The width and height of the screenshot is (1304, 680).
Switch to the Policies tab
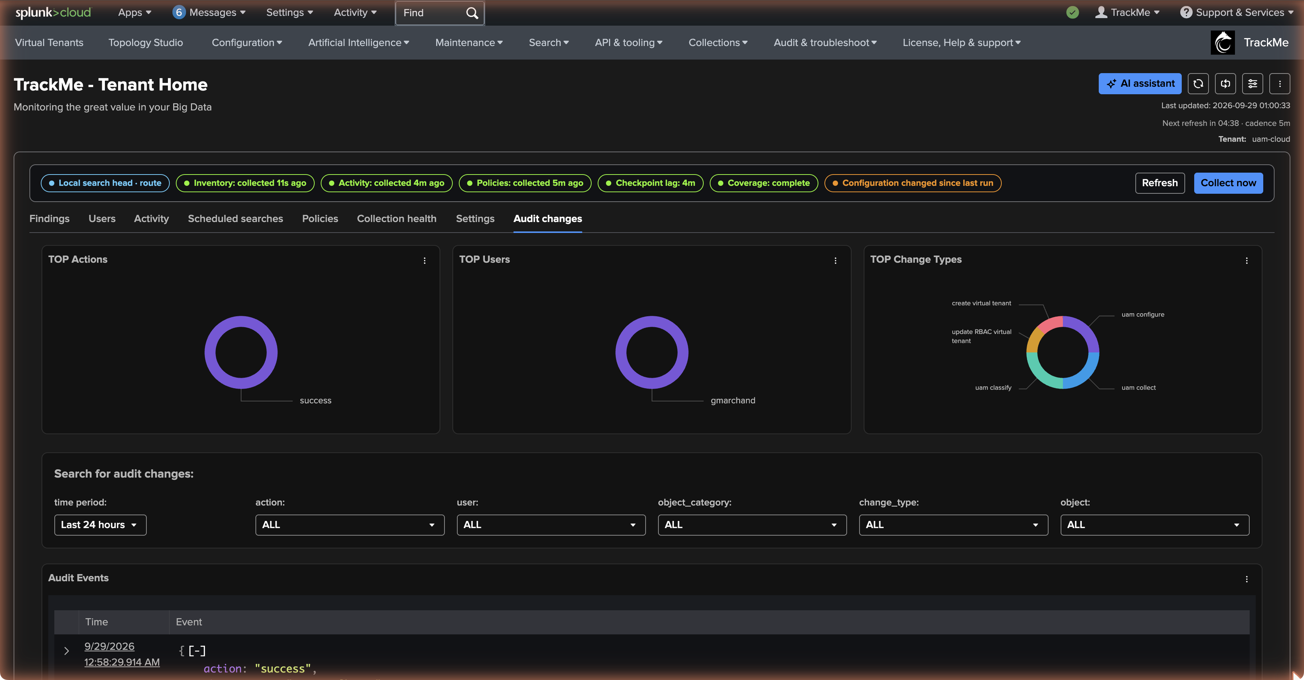(320, 219)
